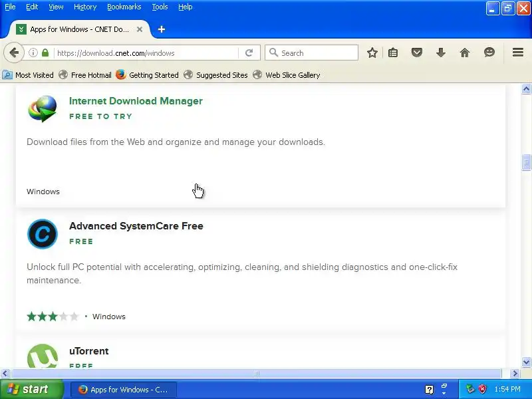This screenshot has height=399, width=532.
Task: Open the Edit menu
Action: pos(32,7)
